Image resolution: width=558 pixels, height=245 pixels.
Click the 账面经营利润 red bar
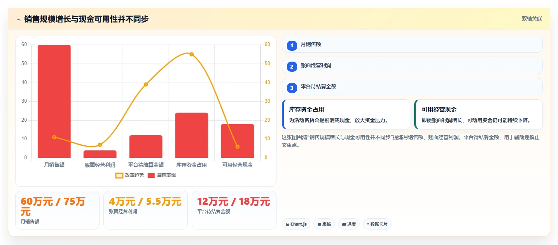pyautogui.click(x=100, y=154)
